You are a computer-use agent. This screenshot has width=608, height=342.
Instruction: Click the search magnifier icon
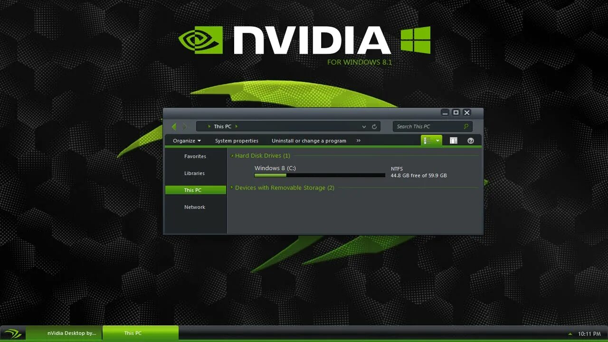(466, 126)
